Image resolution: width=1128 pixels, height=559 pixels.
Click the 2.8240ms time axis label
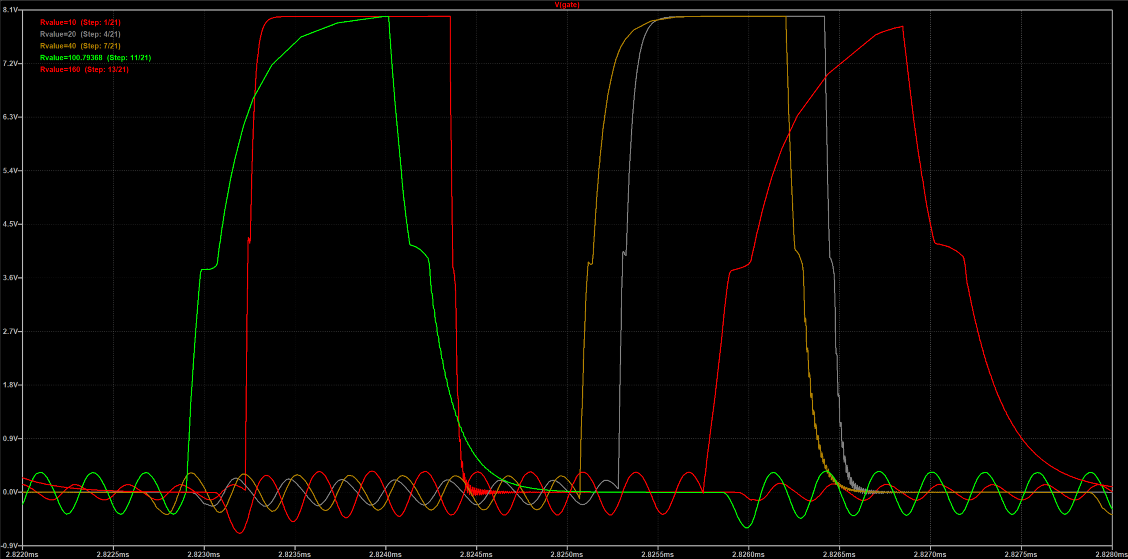385,554
